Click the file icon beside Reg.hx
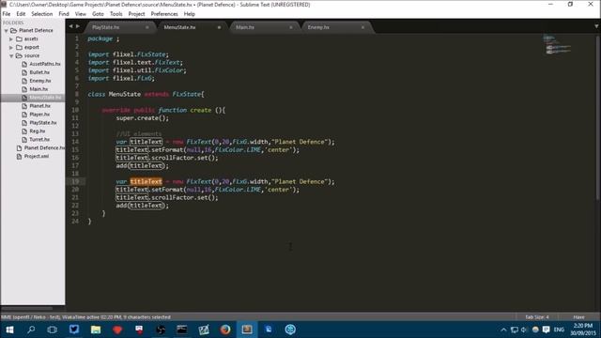 point(24,131)
